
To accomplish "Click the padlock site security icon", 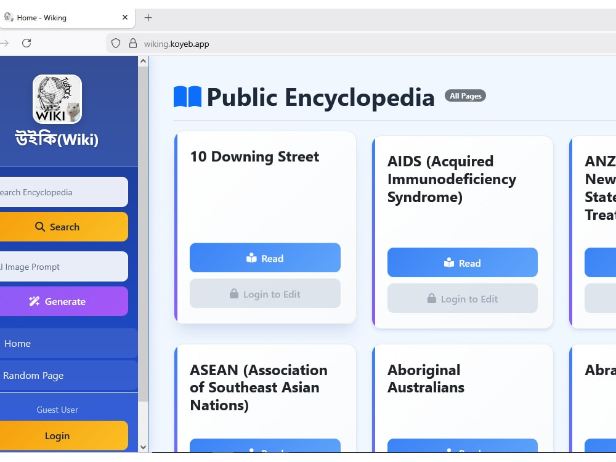I will [x=133, y=43].
